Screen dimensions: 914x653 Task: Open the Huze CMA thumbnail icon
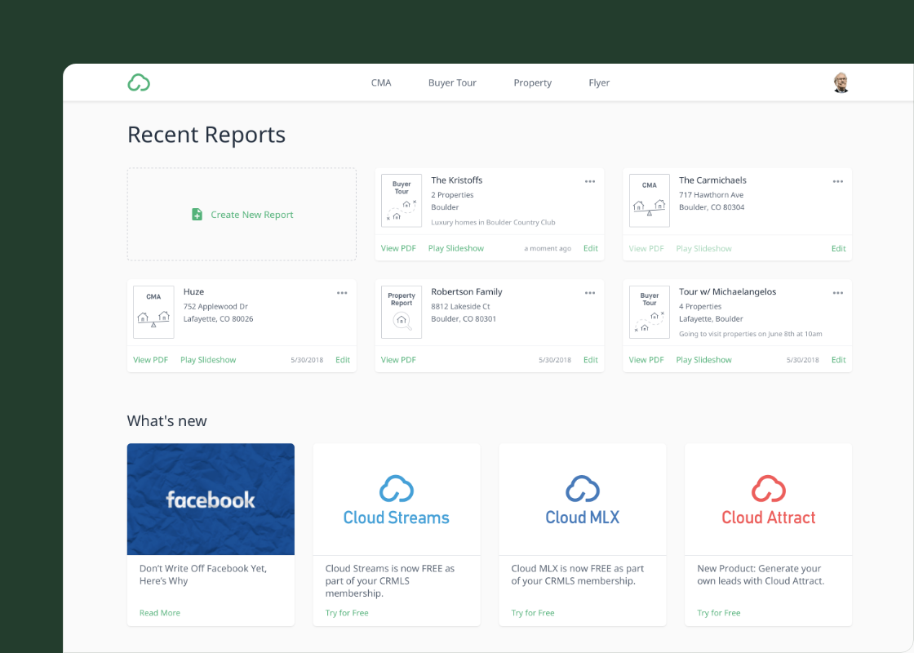(153, 312)
